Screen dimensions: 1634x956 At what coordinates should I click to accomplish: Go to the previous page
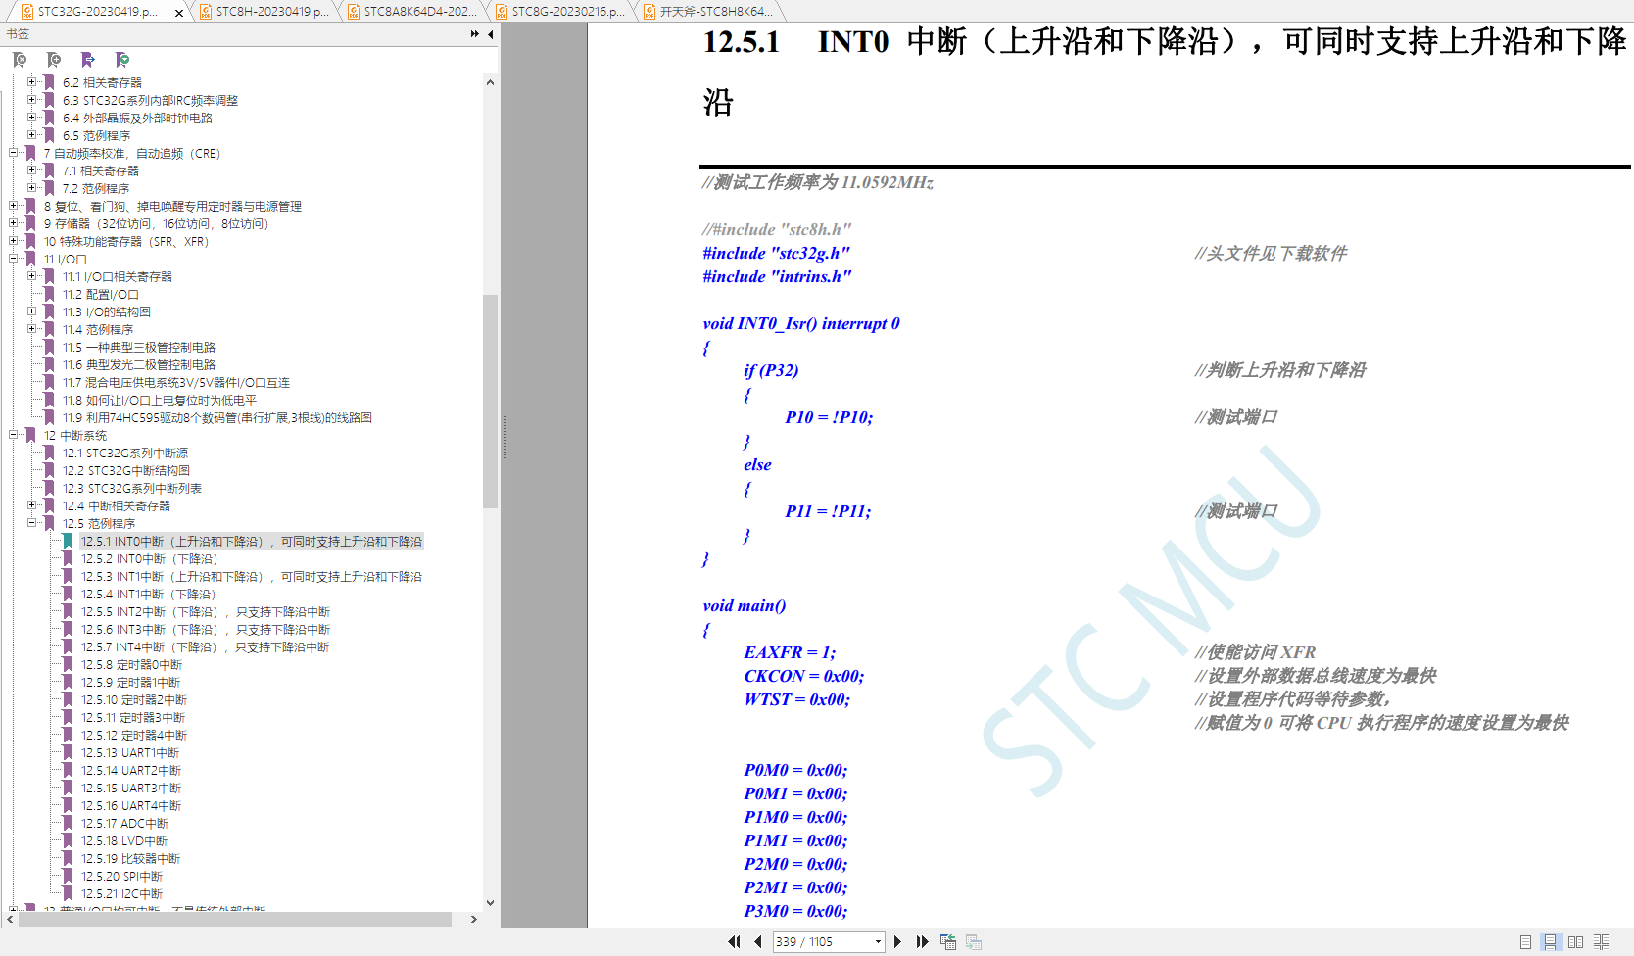point(758,941)
